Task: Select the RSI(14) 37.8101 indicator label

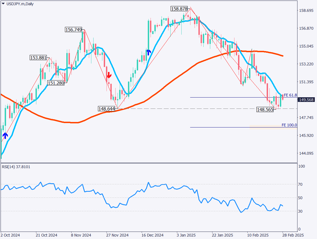Action: (x=15, y=166)
